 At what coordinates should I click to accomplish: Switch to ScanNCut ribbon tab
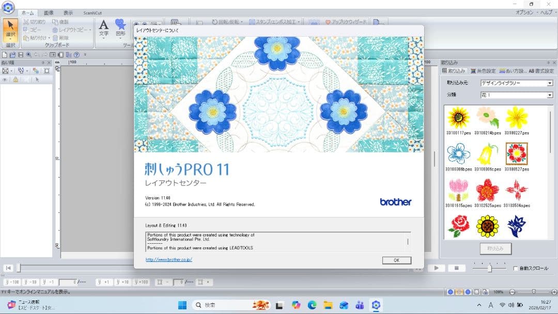[92, 13]
